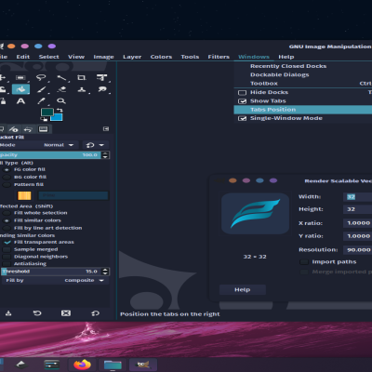The width and height of the screenshot is (372, 372).
Task: Choose Fill by line art detection
Action: click(x=7, y=228)
